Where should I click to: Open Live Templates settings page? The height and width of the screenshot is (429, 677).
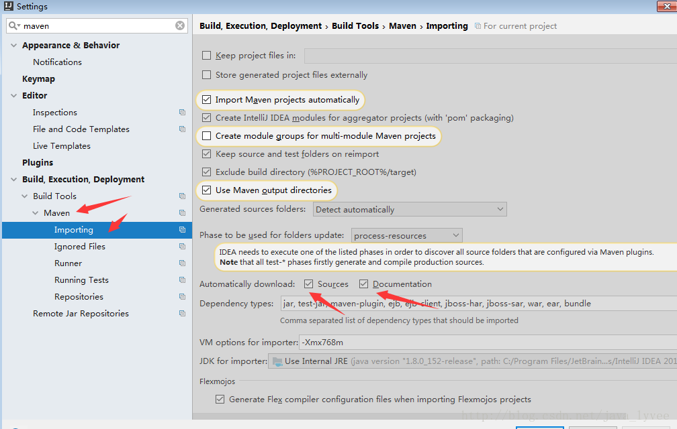tap(62, 146)
